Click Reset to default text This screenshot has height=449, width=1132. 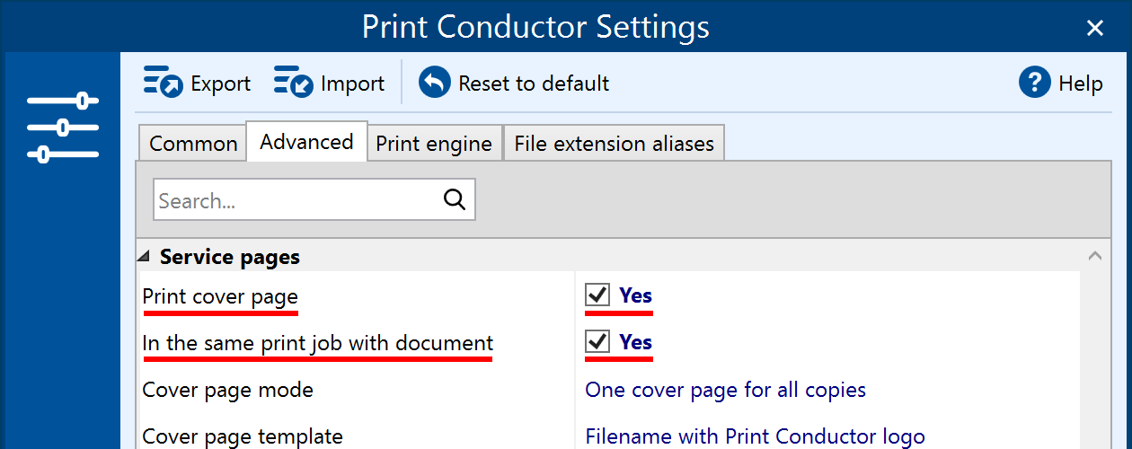(534, 84)
